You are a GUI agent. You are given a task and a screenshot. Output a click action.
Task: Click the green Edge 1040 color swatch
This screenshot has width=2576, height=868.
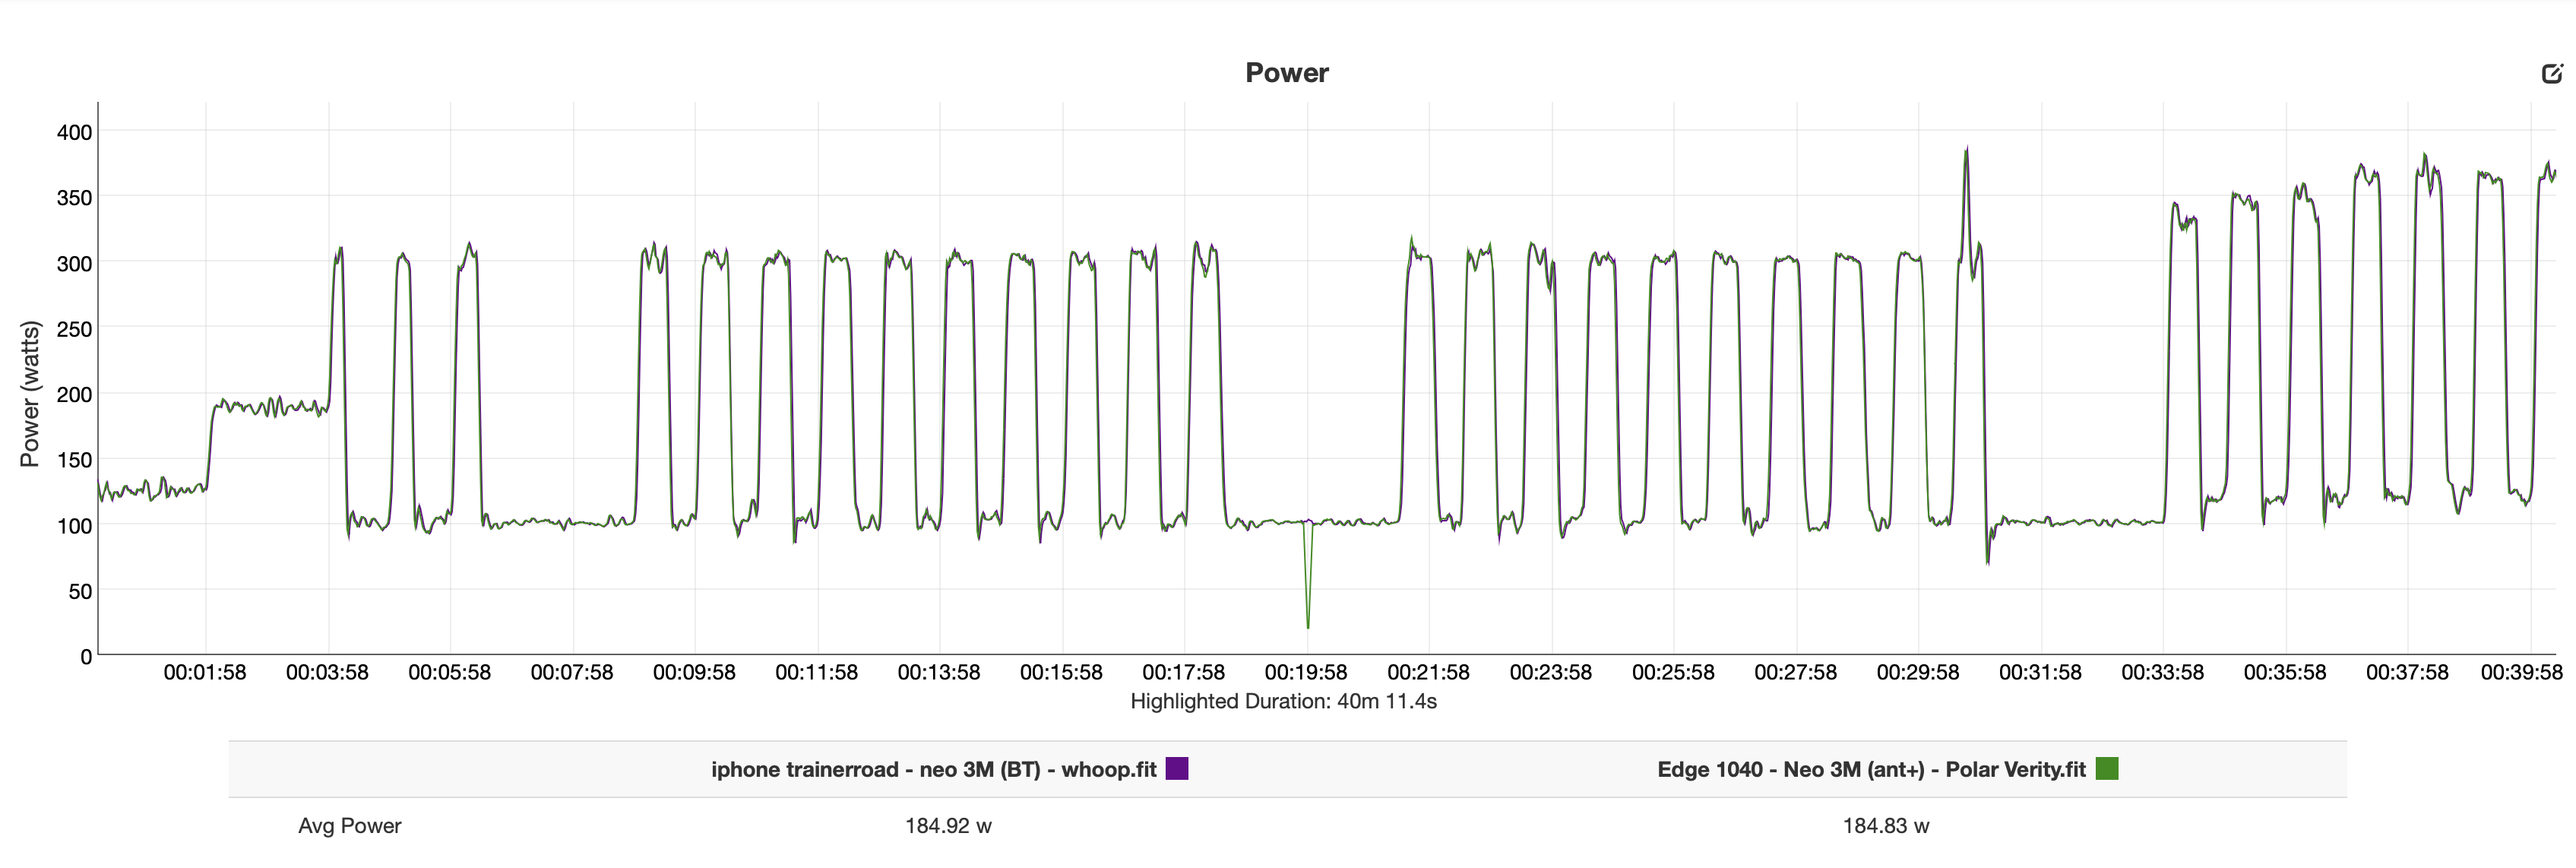click(2107, 769)
